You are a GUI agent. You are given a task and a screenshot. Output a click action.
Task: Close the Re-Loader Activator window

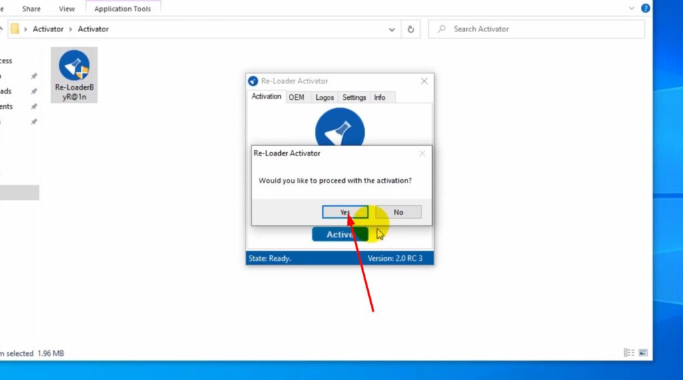424,81
